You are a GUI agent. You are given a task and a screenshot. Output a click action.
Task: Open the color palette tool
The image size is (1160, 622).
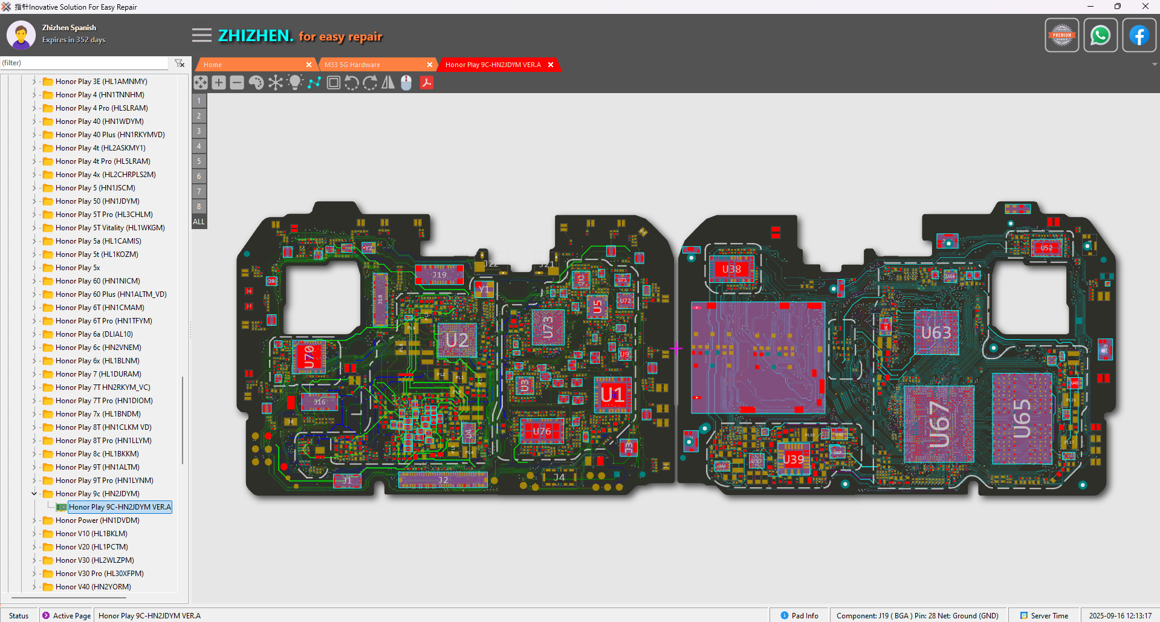256,83
